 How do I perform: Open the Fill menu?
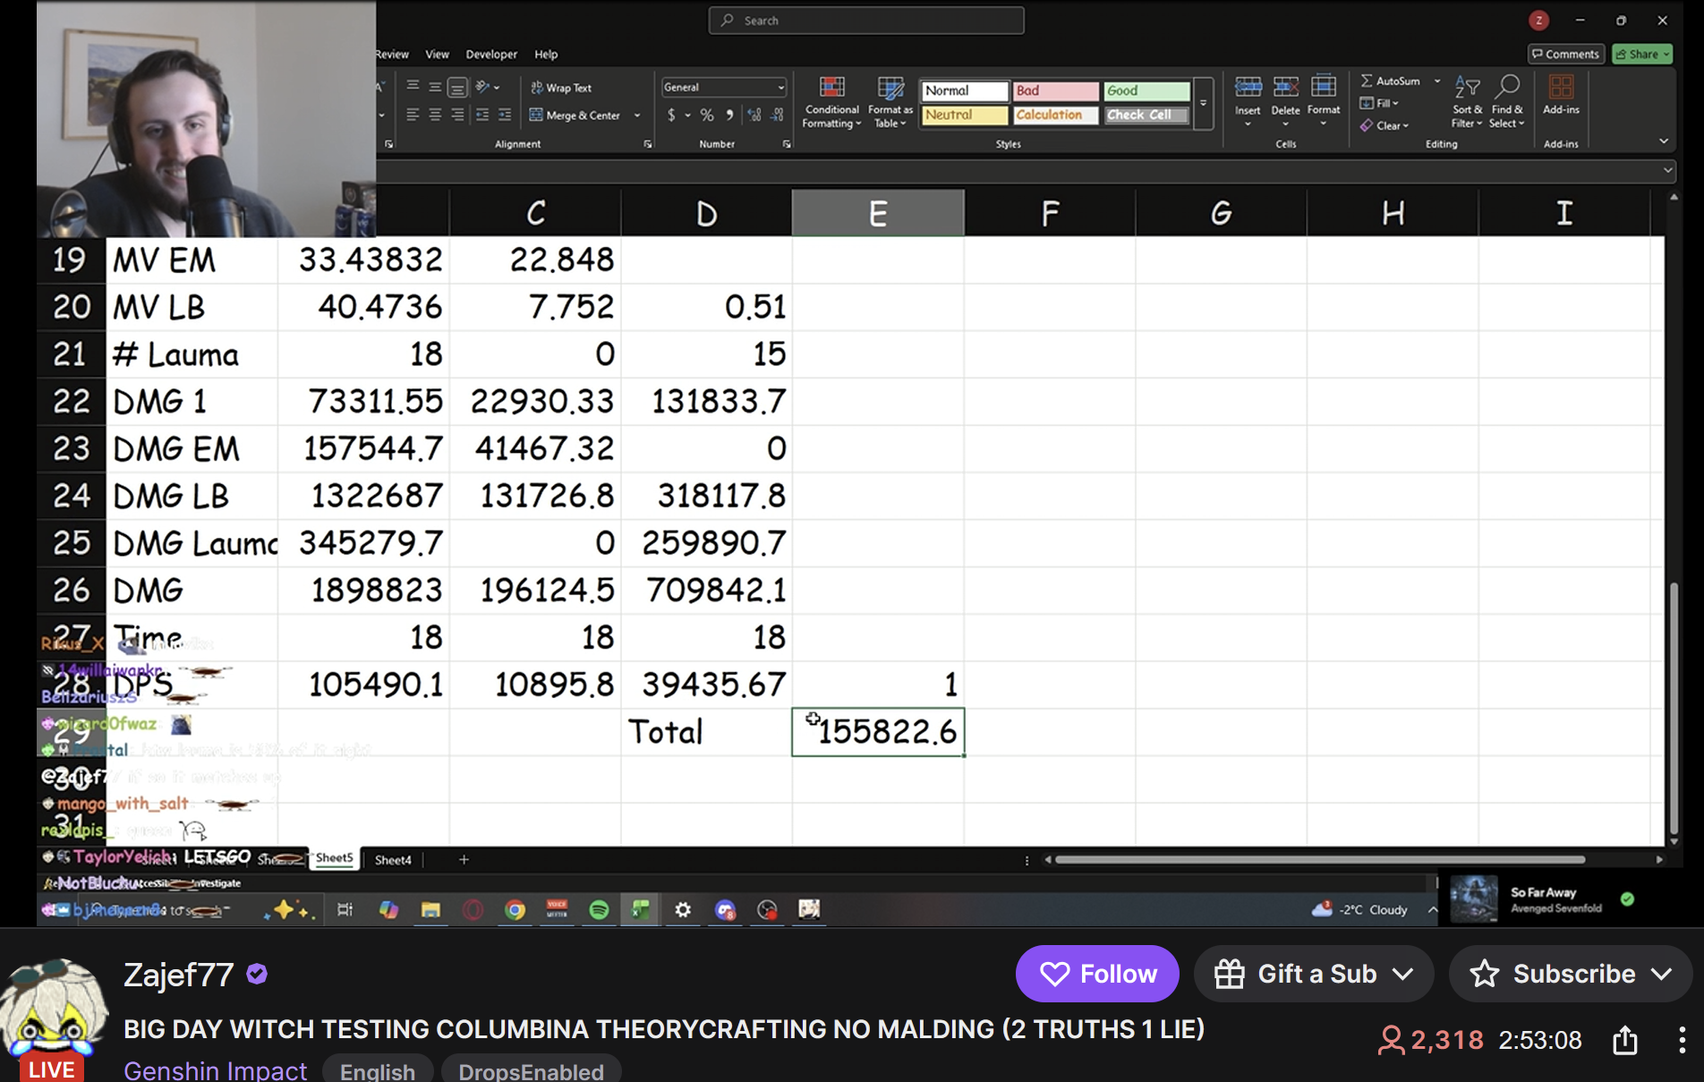click(x=1379, y=103)
